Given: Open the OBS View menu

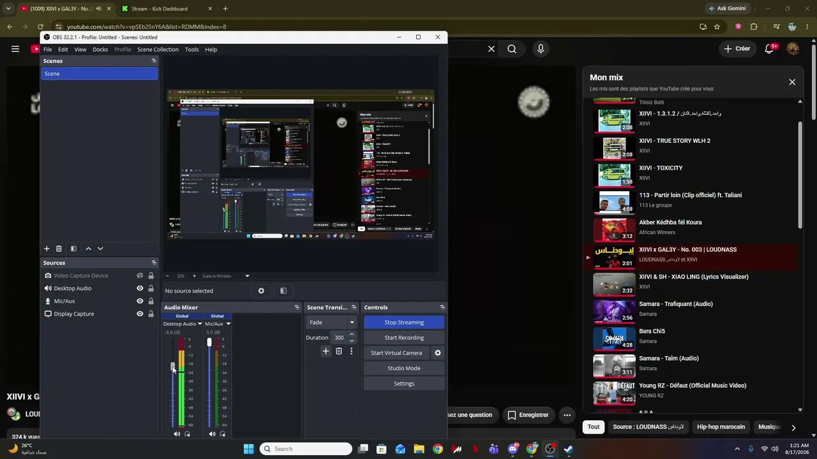Looking at the screenshot, I should 80,49.
